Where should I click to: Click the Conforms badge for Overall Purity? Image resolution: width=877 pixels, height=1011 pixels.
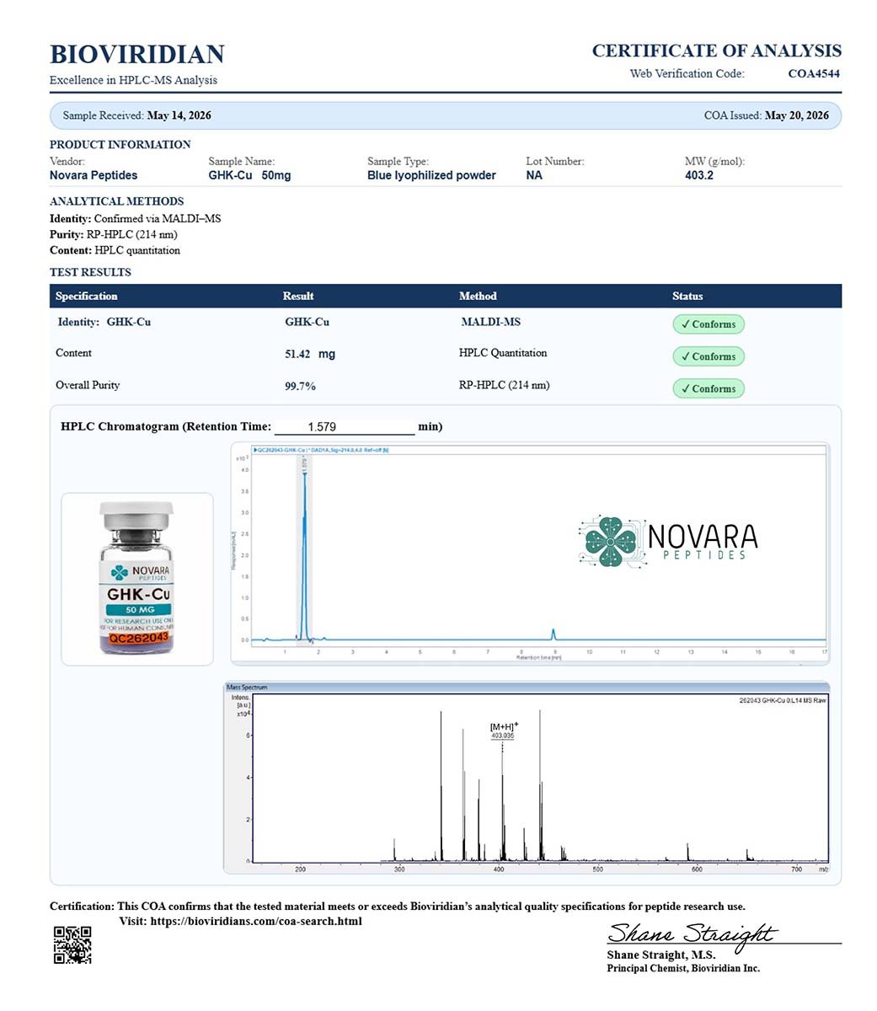(x=708, y=388)
